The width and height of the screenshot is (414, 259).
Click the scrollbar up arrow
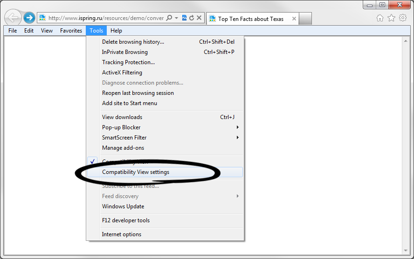pos(406,41)
